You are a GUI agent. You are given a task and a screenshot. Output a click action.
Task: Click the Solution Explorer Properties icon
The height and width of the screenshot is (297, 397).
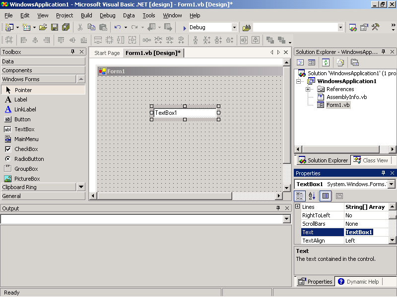[x=355, y=62]
